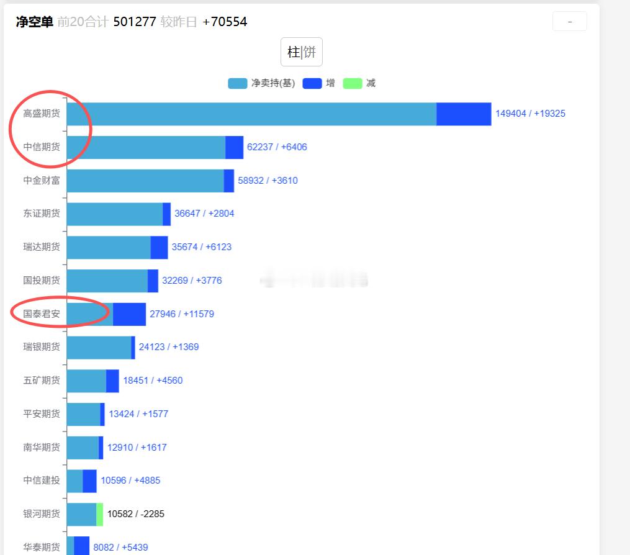
Task: Select the 高盛期货 axis label
Action: point(42,114)
